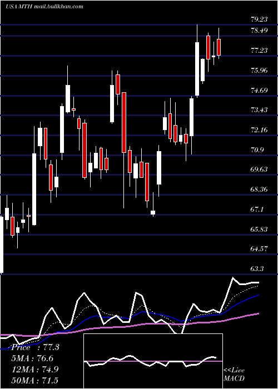Click the 72.16 price axis label
The height and width of the screenshot is (389, 278).
click(x=259, y=129)
